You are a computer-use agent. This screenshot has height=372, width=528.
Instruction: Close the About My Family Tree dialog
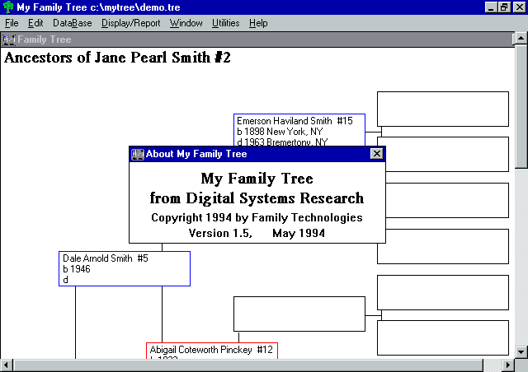(x=376, y=154)
